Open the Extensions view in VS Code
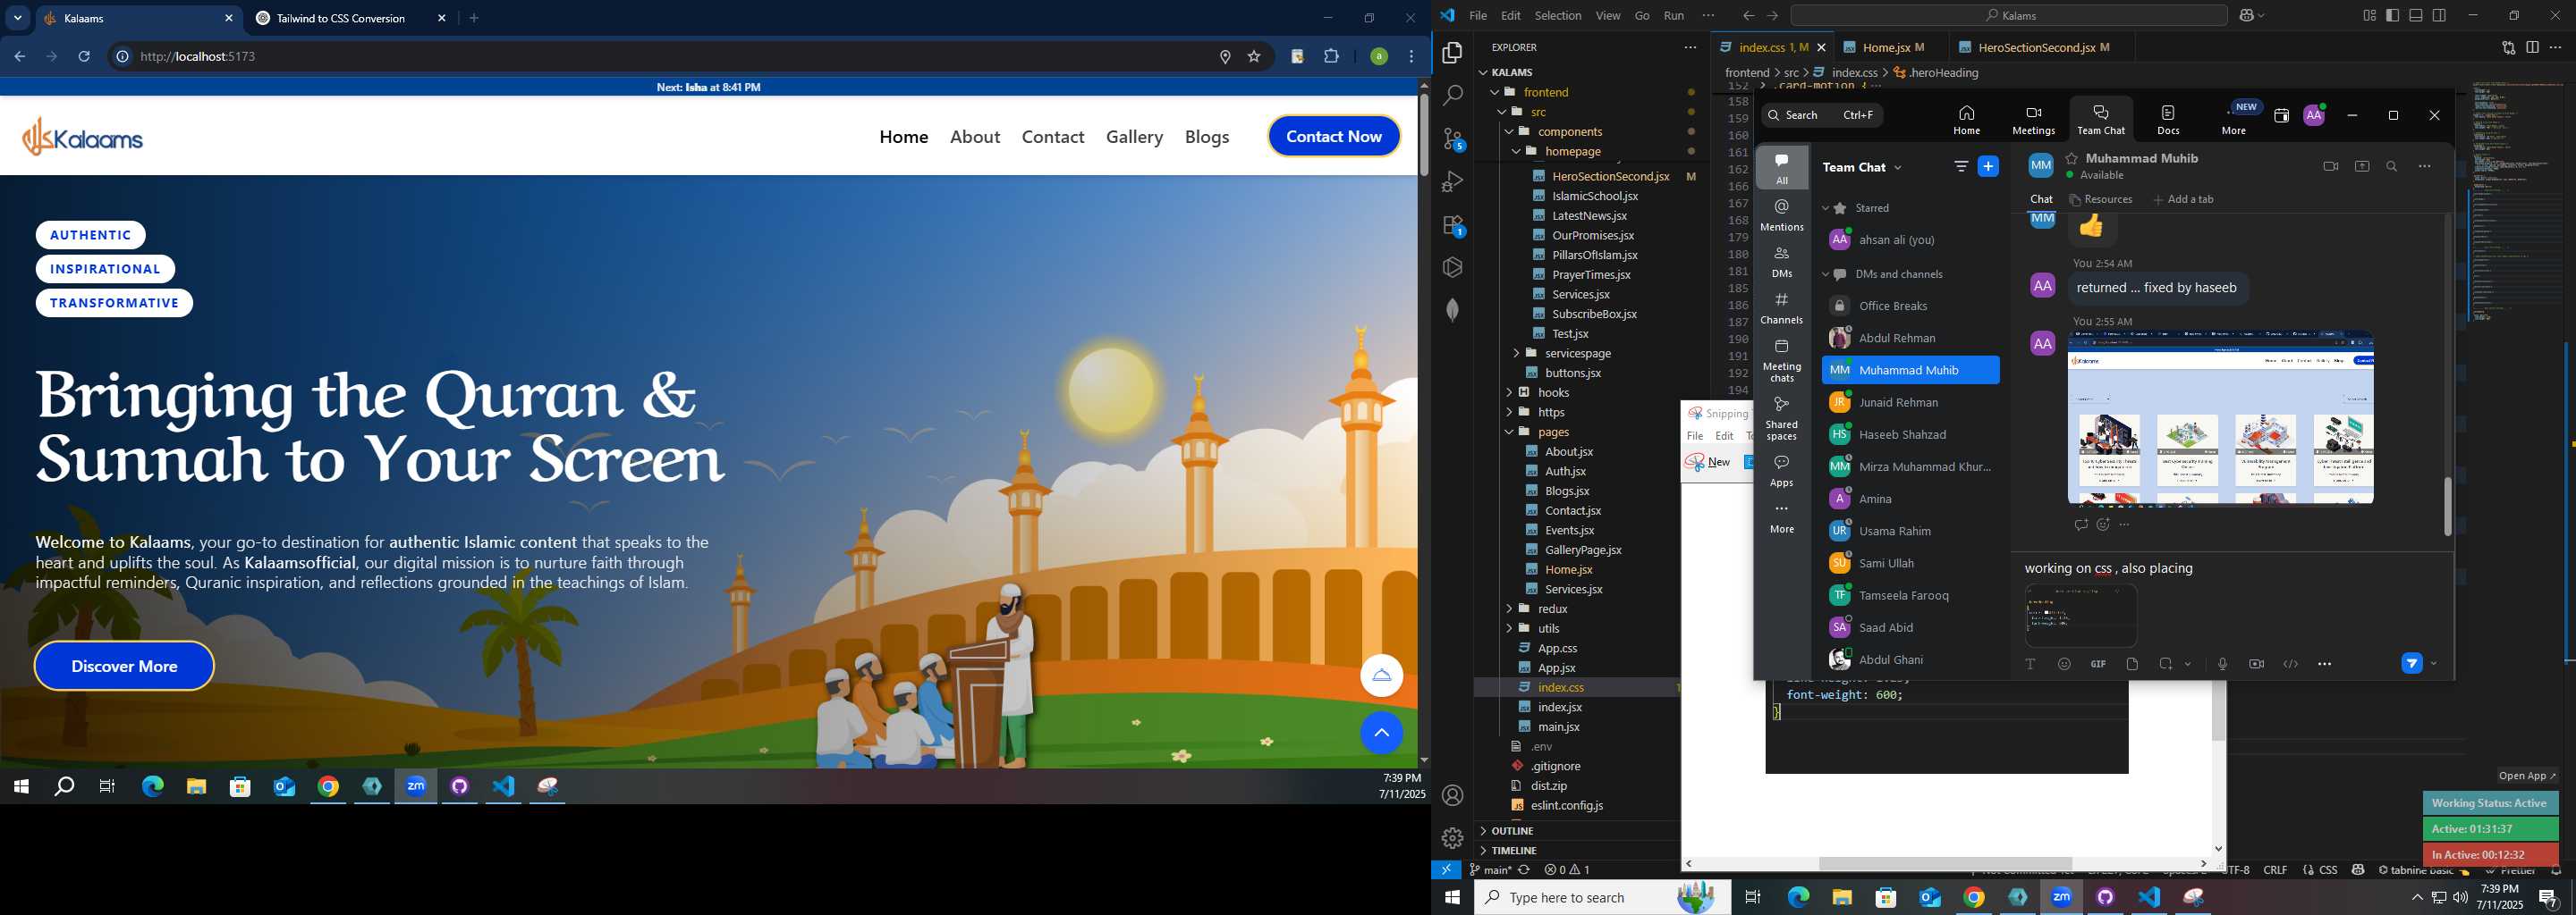 (1453, 226)
